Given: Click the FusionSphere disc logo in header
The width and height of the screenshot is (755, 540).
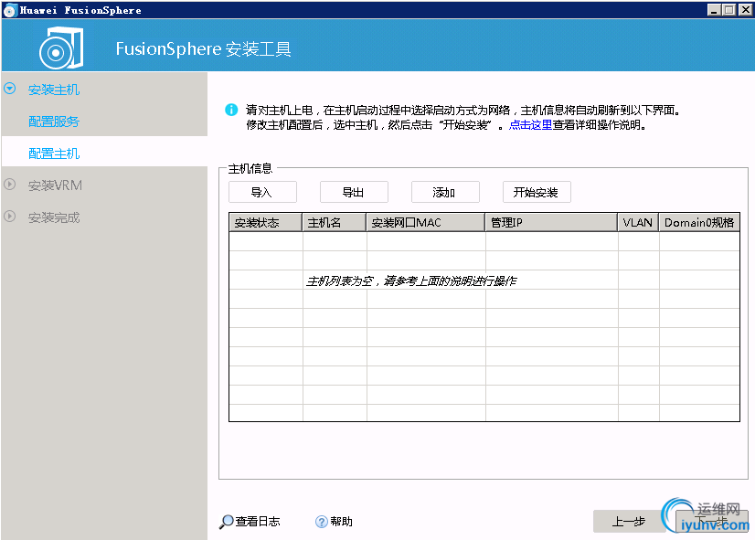Looking at the screenshot, I should pos(61,48).
